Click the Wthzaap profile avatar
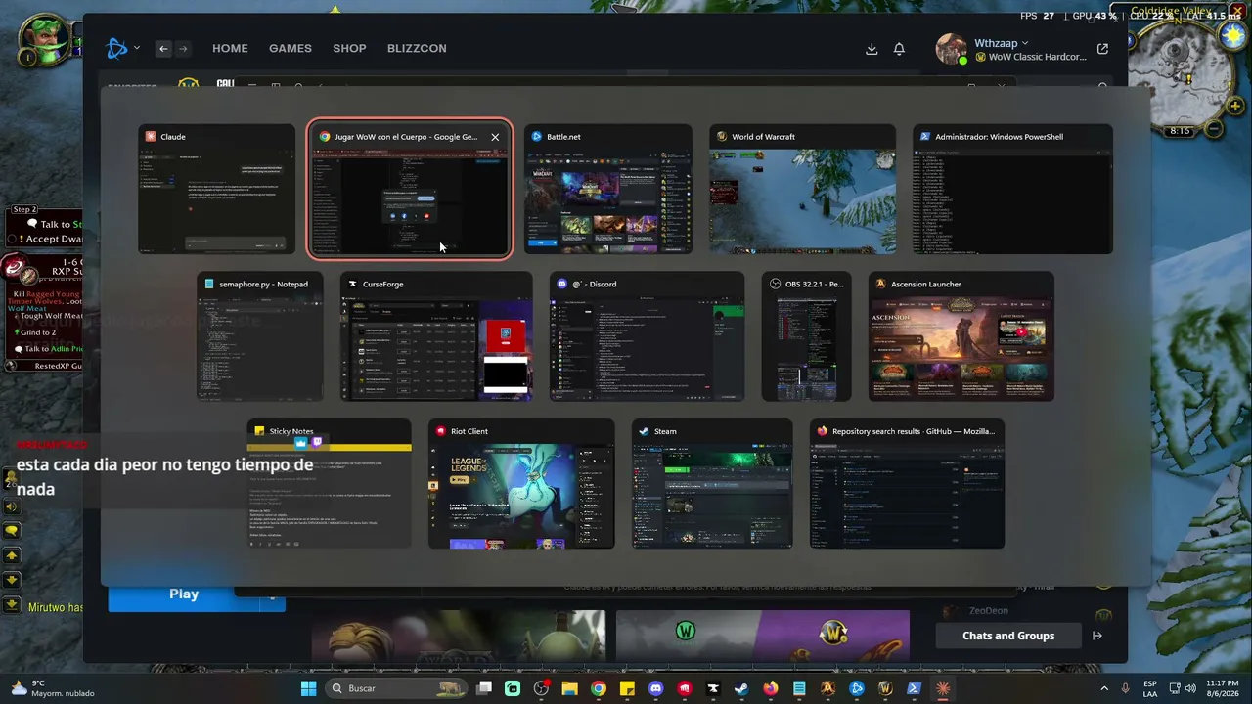 (951, 49)
